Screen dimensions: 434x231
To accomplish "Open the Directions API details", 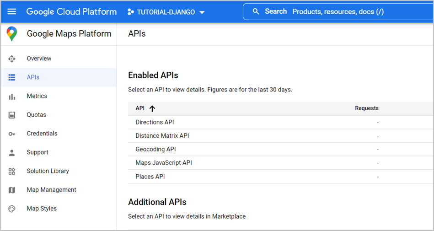I will pos(155,122).
